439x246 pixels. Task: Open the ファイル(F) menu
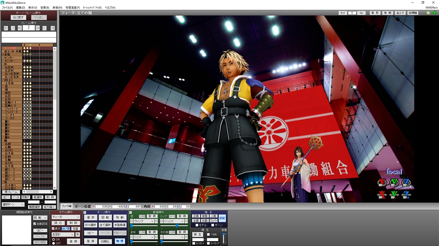click(x=7, y=8)
